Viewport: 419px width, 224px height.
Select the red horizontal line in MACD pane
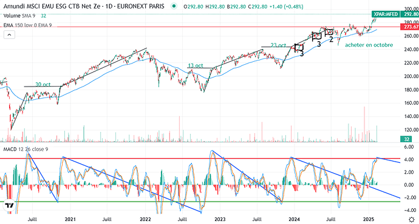[200, 159]
